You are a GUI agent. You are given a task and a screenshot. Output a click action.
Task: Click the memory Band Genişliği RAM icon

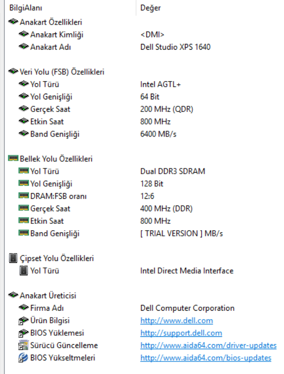(x=24, y=233)
